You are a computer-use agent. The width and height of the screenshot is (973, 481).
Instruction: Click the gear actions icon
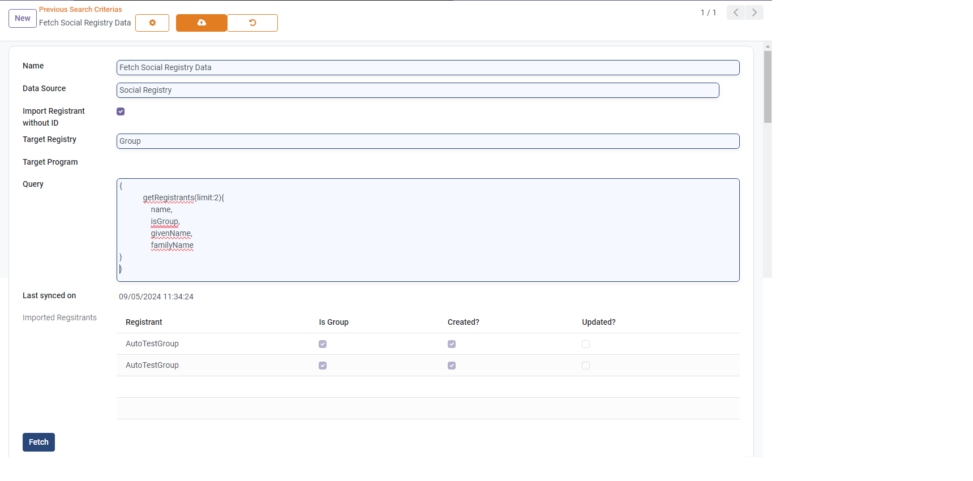[x=152, y=23]
